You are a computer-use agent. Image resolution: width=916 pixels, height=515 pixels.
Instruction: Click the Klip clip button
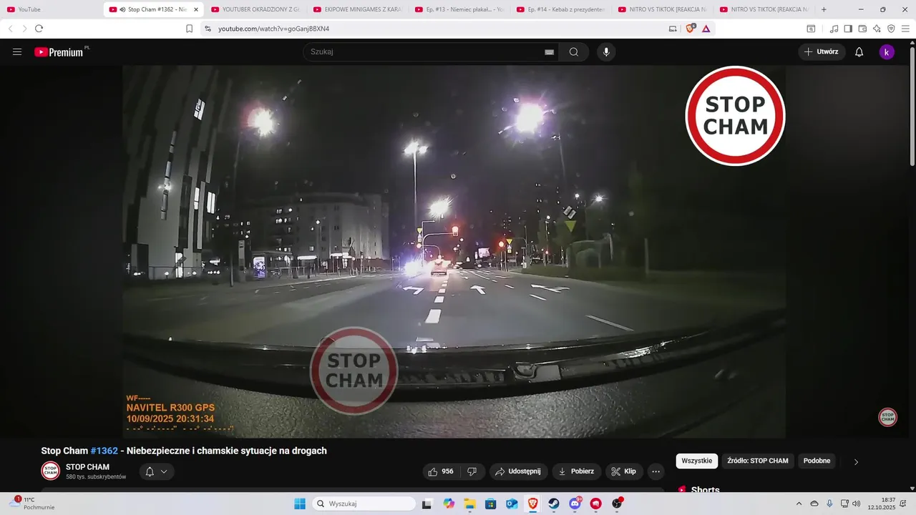point(624,471)
